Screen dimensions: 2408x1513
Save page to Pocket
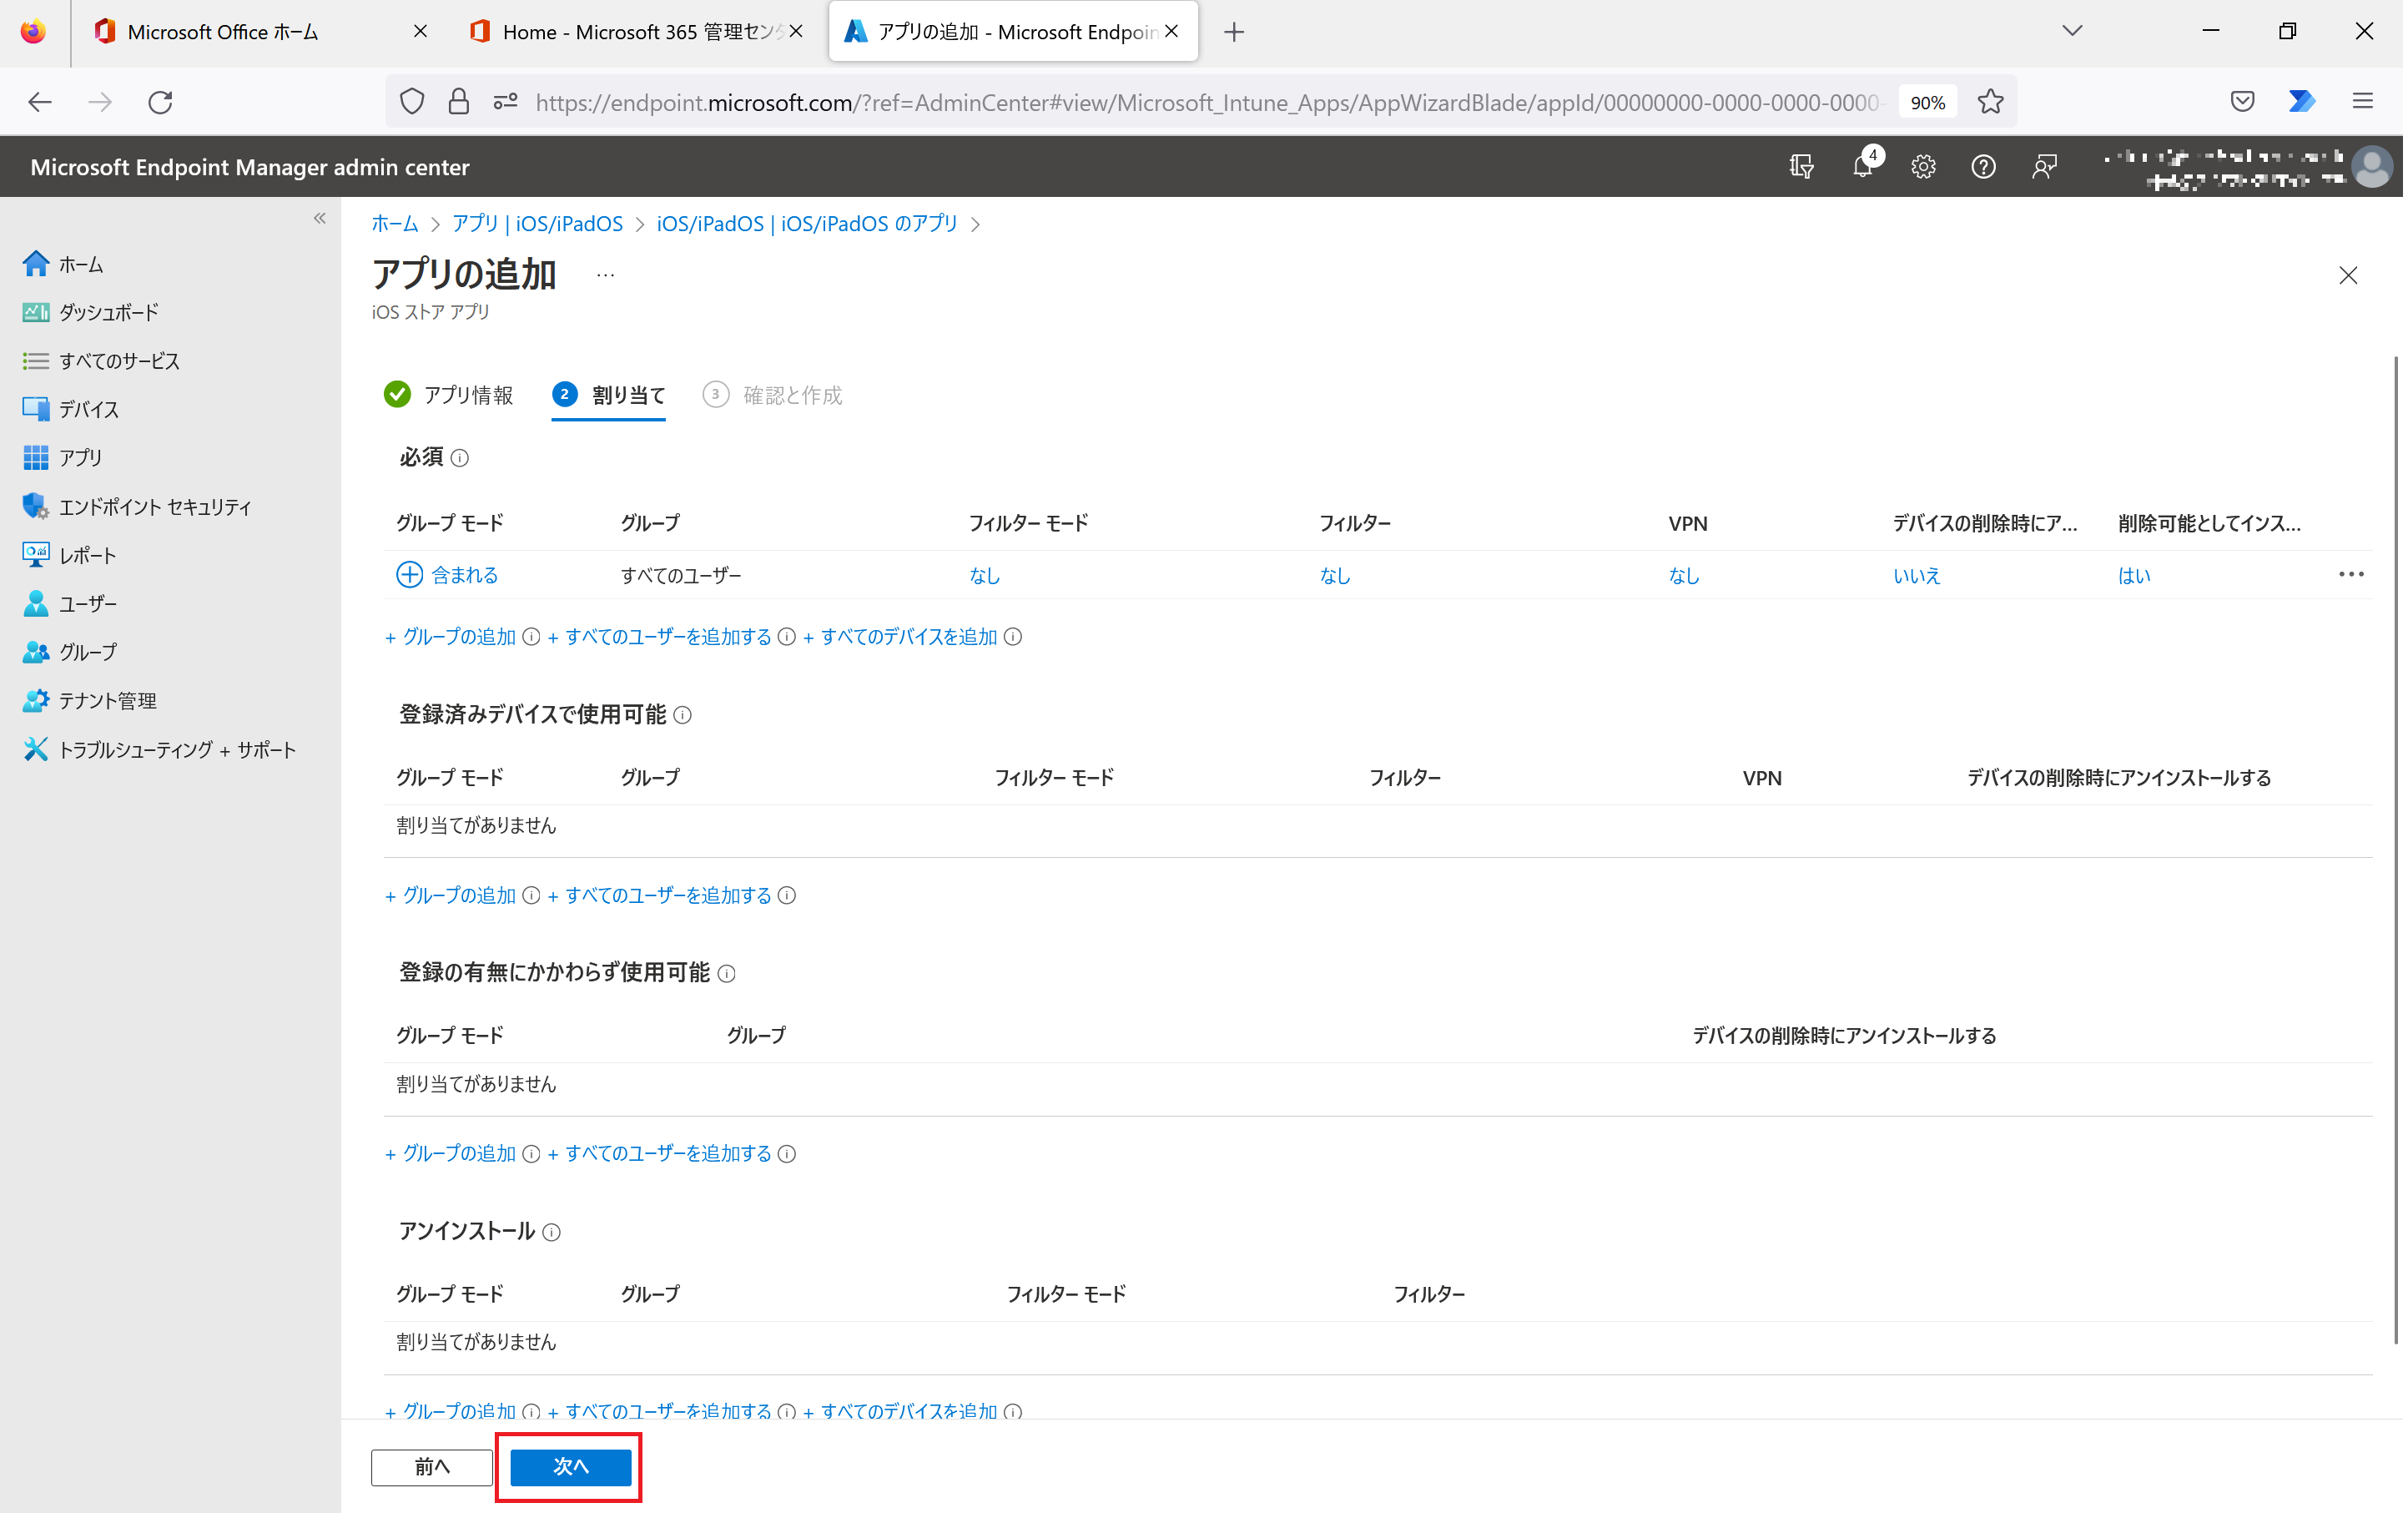tap(2242, 102)
